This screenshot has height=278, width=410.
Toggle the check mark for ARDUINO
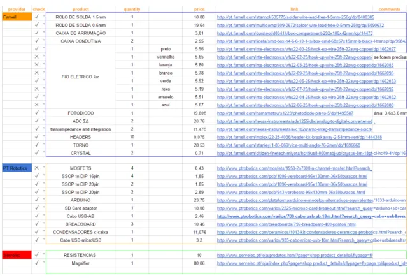pyautogui.click(x=37, y=200)
